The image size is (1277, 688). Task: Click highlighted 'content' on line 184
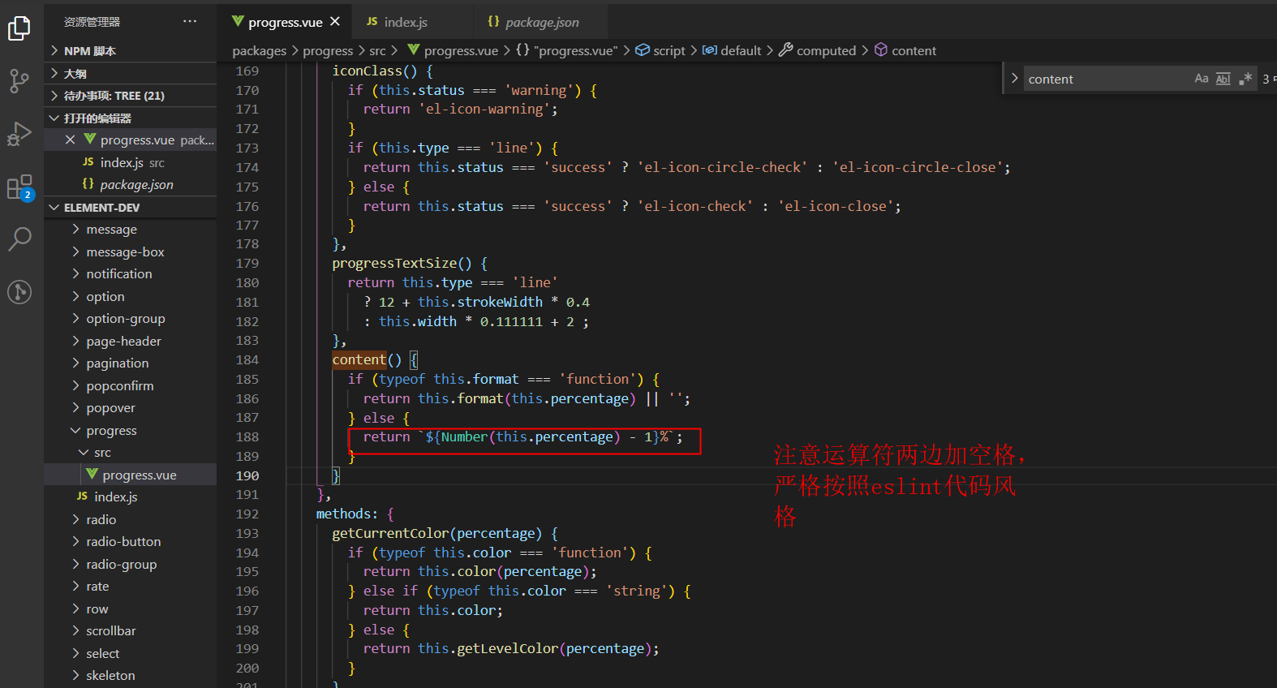359,360
